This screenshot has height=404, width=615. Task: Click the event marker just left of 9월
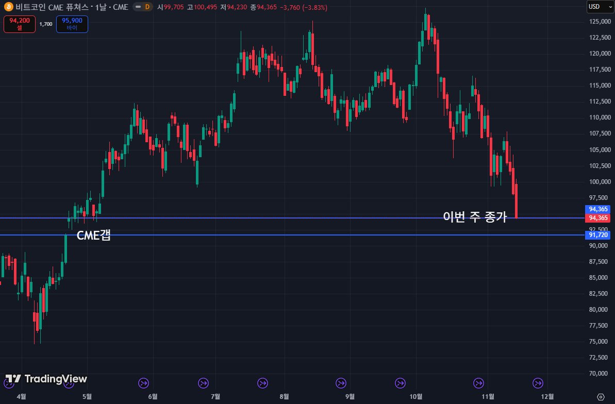click(341, 383)
